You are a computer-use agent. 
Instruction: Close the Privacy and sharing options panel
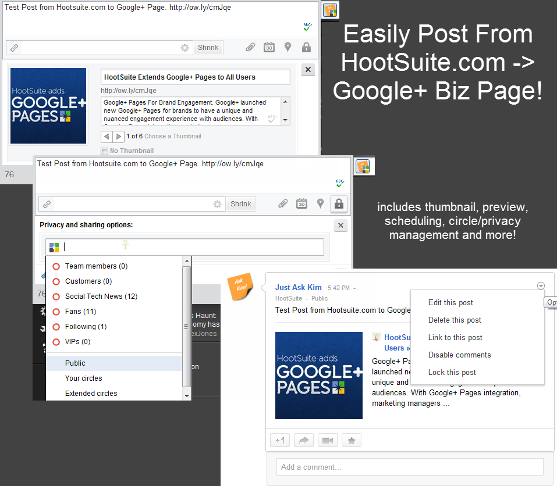click(340, 225)
